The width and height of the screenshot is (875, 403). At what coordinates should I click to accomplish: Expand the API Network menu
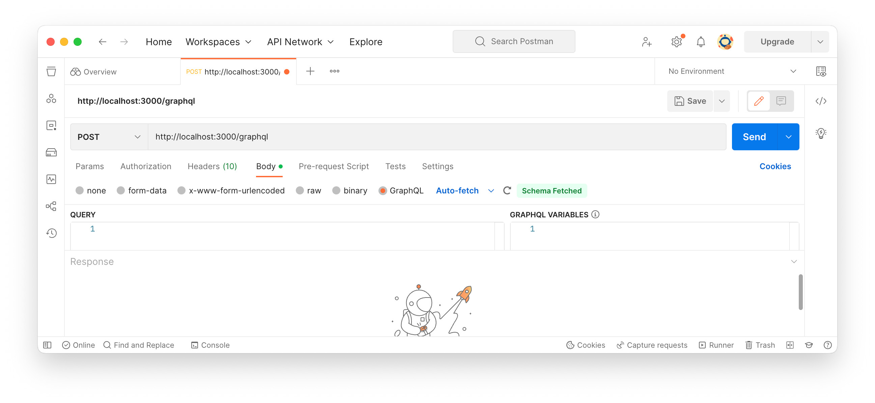[300, 42]
